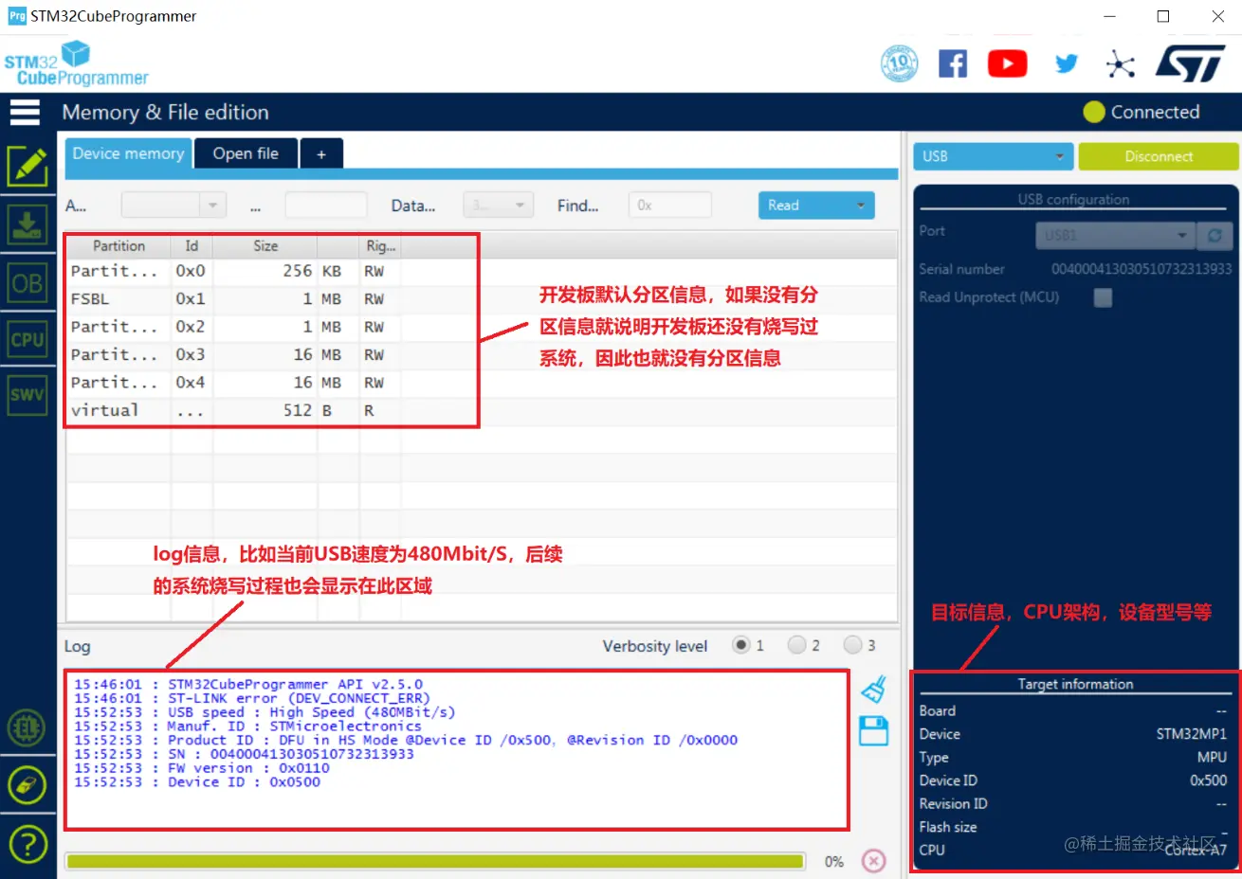Click the Find 0x input field
Viewport: 1242px width, 879px height.
[x=669, y=206]
